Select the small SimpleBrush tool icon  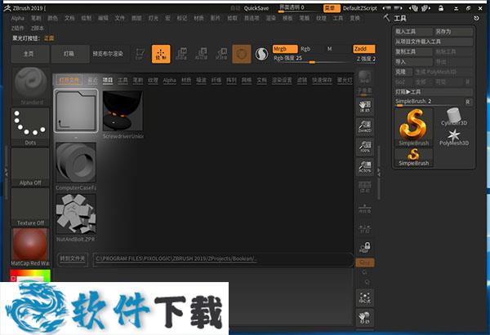pos(414,157)
